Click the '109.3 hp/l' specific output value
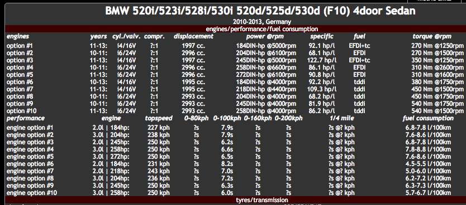Screen dimensions: 466x205 pos(322,89)
